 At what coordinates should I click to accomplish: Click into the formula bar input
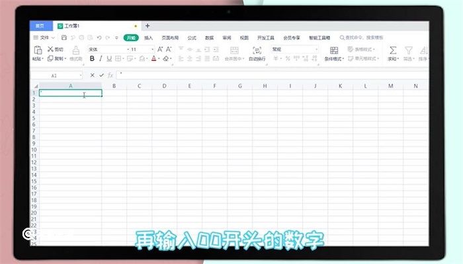tap(273, 75)
